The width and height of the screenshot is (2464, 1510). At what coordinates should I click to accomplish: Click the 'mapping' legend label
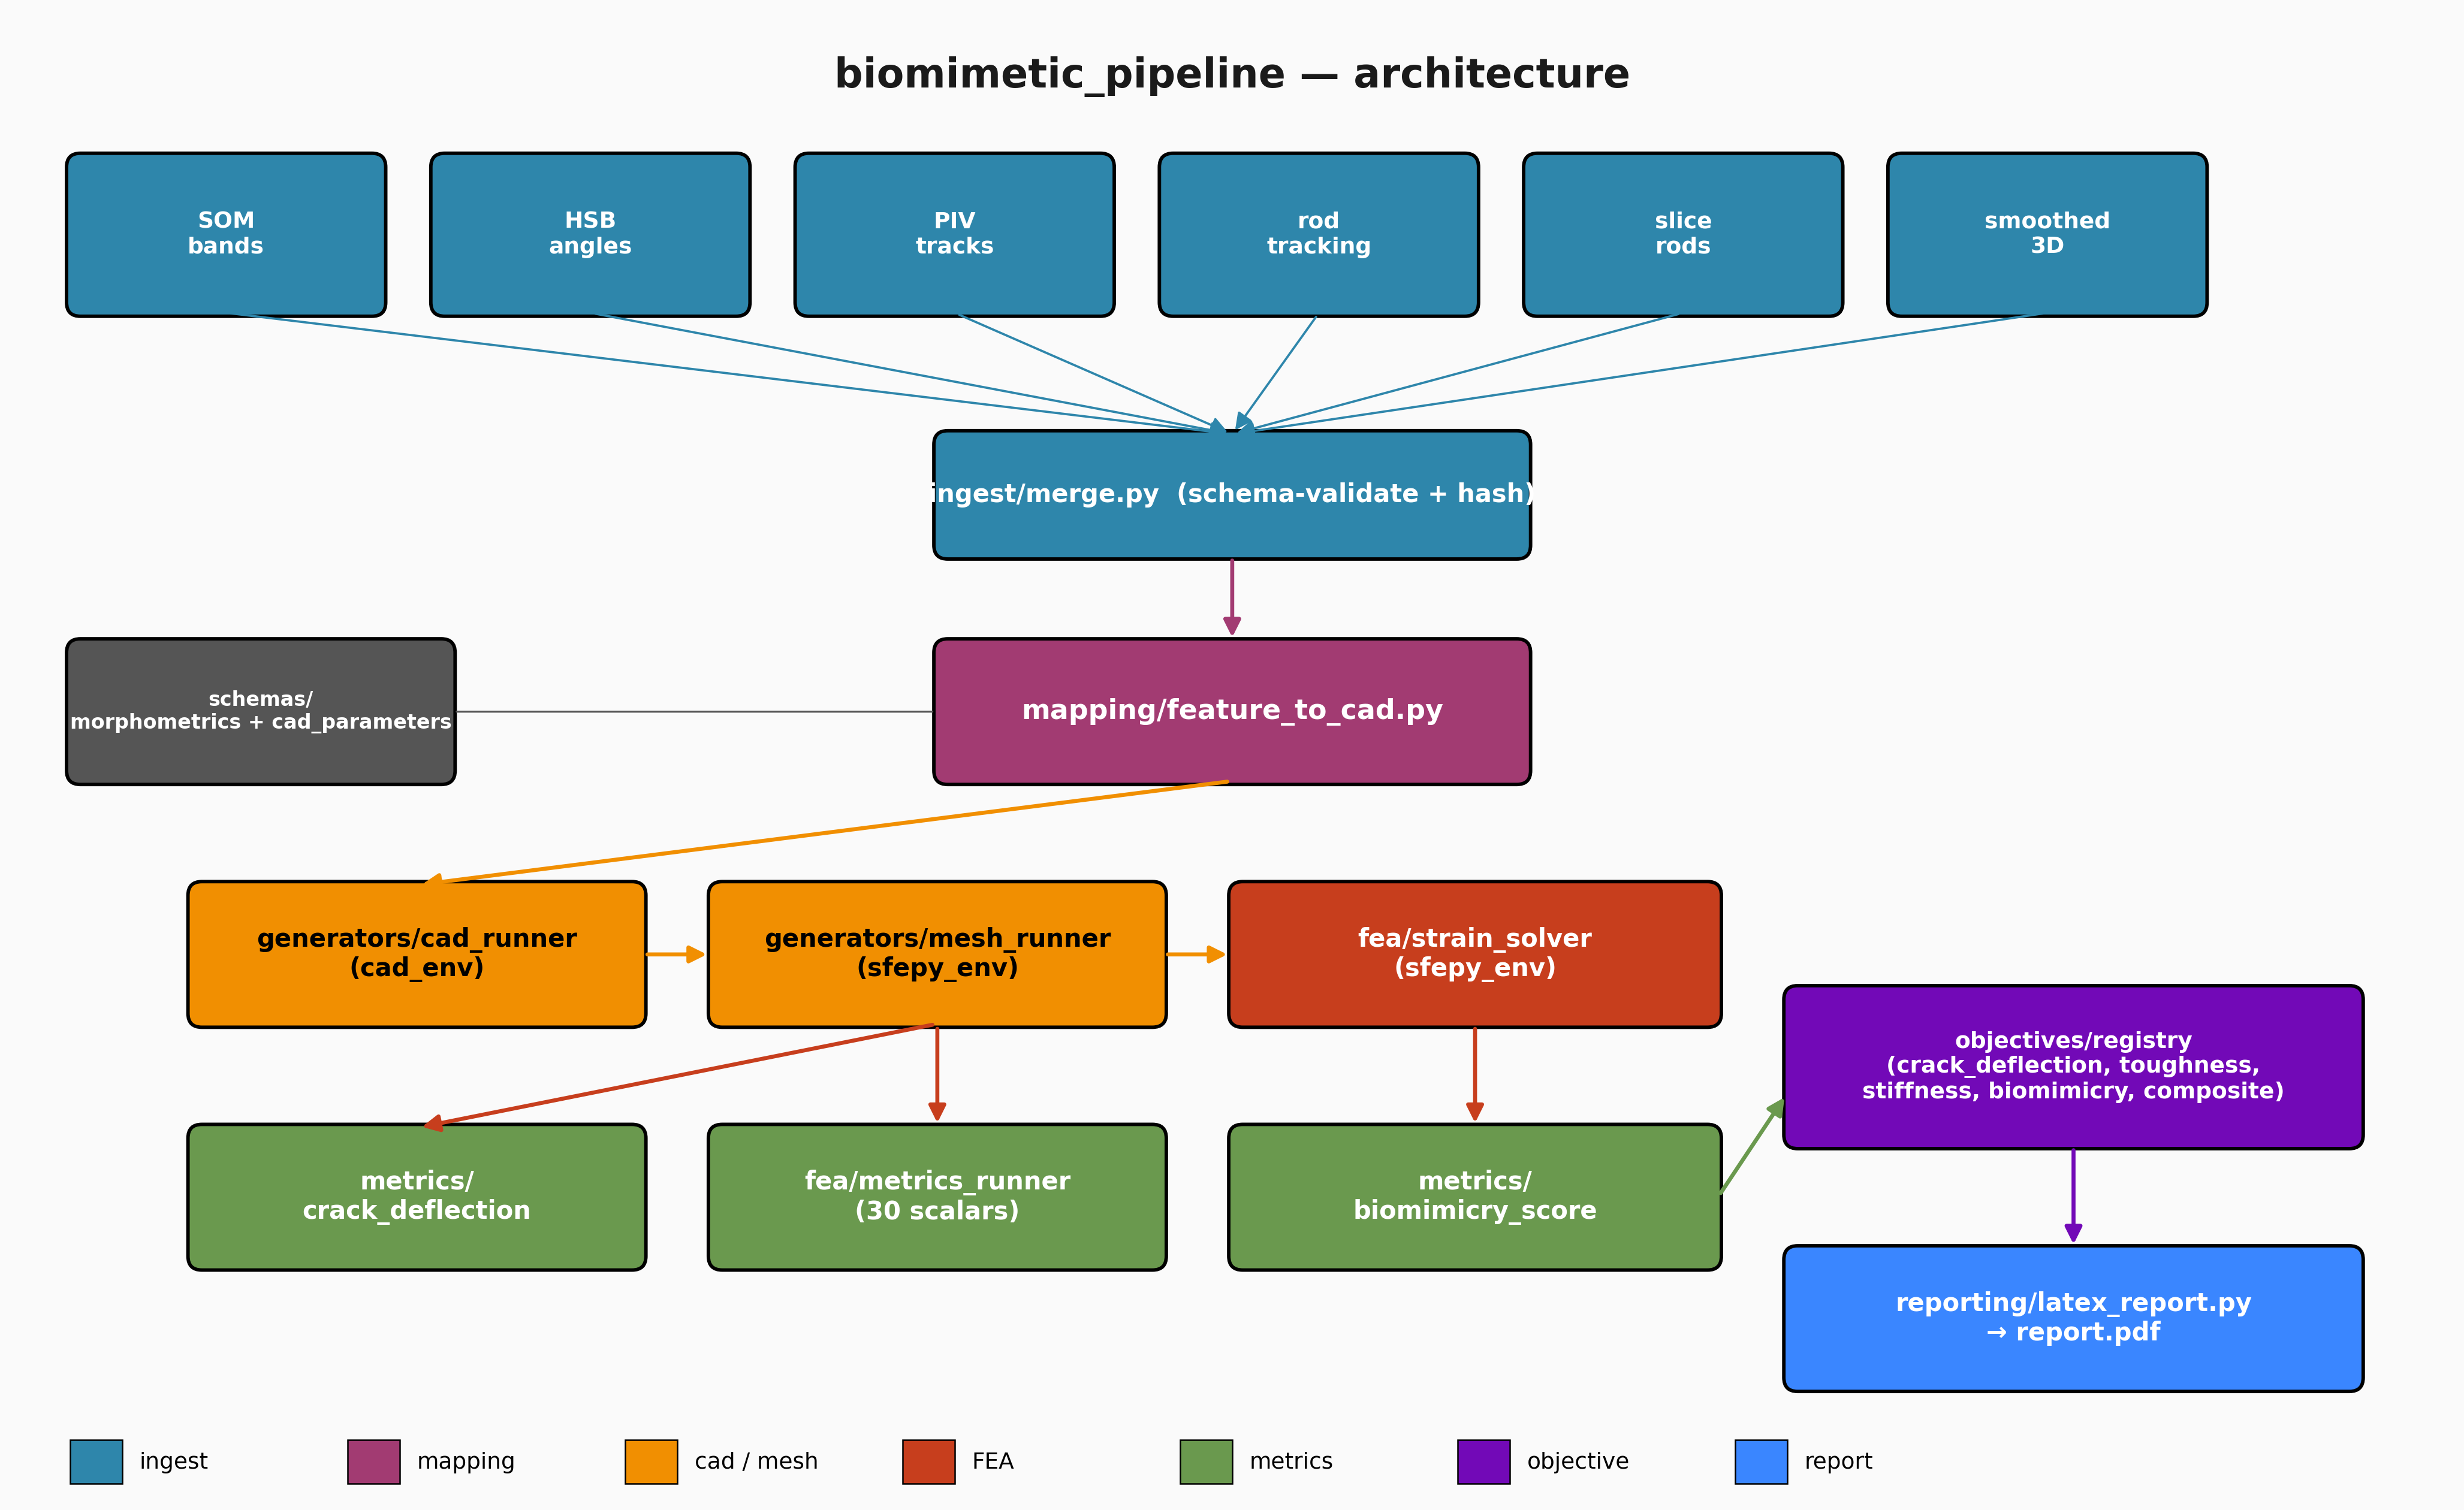pos(466,1461)
